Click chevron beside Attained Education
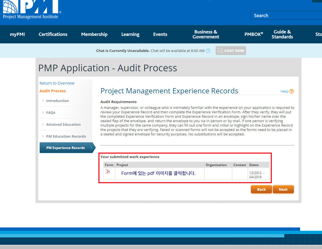322x249 pixels. click(x=43, y=124)
